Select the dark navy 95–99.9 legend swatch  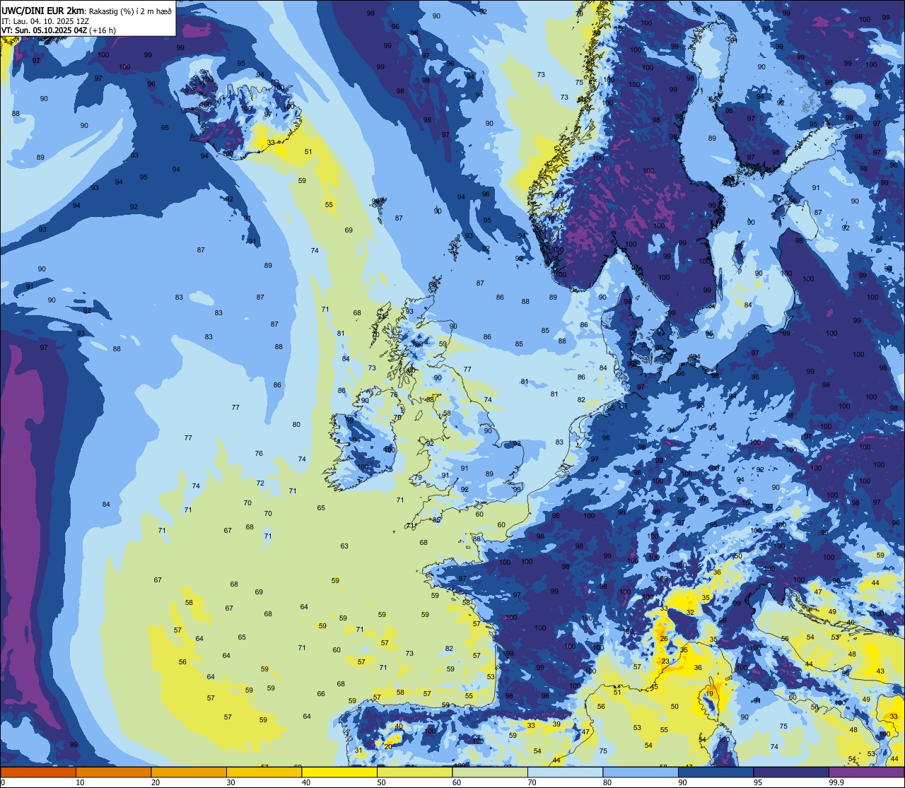pyautogui.click(x=791, y=772)
